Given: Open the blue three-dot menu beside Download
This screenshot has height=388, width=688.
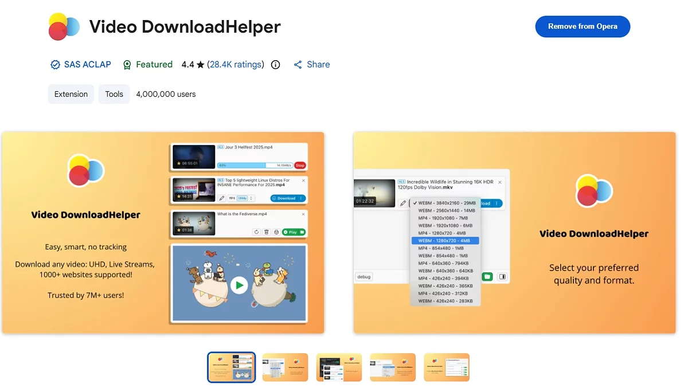Looking at the screenshot, I should pyautogui.click(x=302, y=198).
